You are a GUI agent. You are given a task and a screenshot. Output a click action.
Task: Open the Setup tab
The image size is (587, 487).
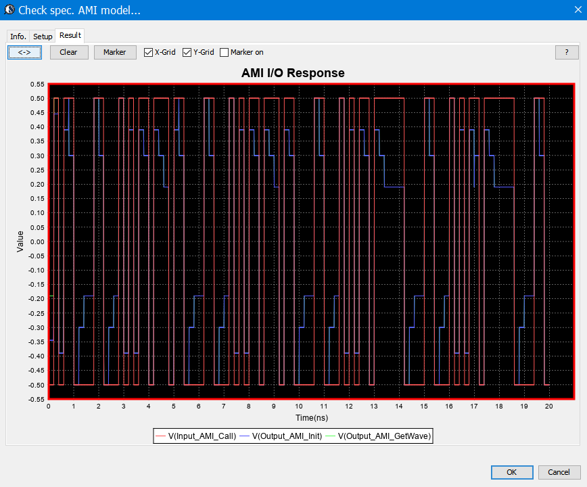pyautogui.click(x=43, y=36)
